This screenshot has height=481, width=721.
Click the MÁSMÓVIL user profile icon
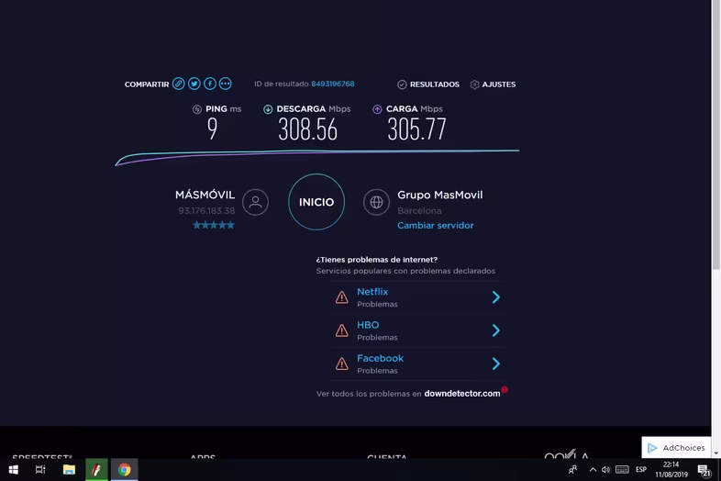coord(256,202)
